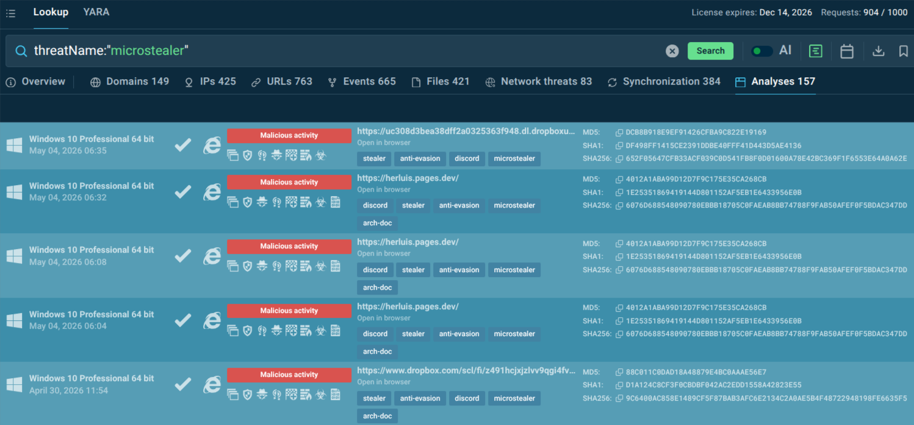Click the checkmark icon in the 06:08 row
Image resolution: width=914 pixels, height=425 pixels.
182,256
